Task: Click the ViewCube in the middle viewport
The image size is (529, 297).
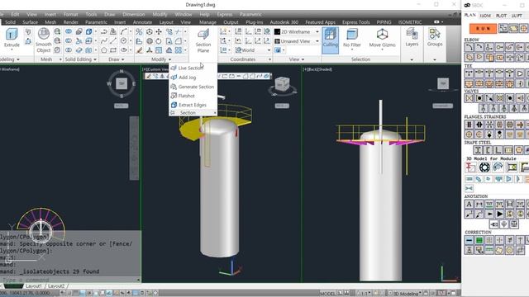Action: point(283,84)
